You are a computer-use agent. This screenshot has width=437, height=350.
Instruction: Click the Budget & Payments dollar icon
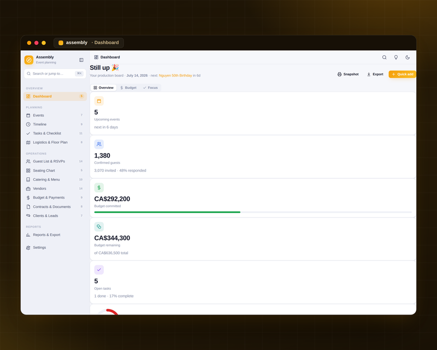(x=28, y=197)
